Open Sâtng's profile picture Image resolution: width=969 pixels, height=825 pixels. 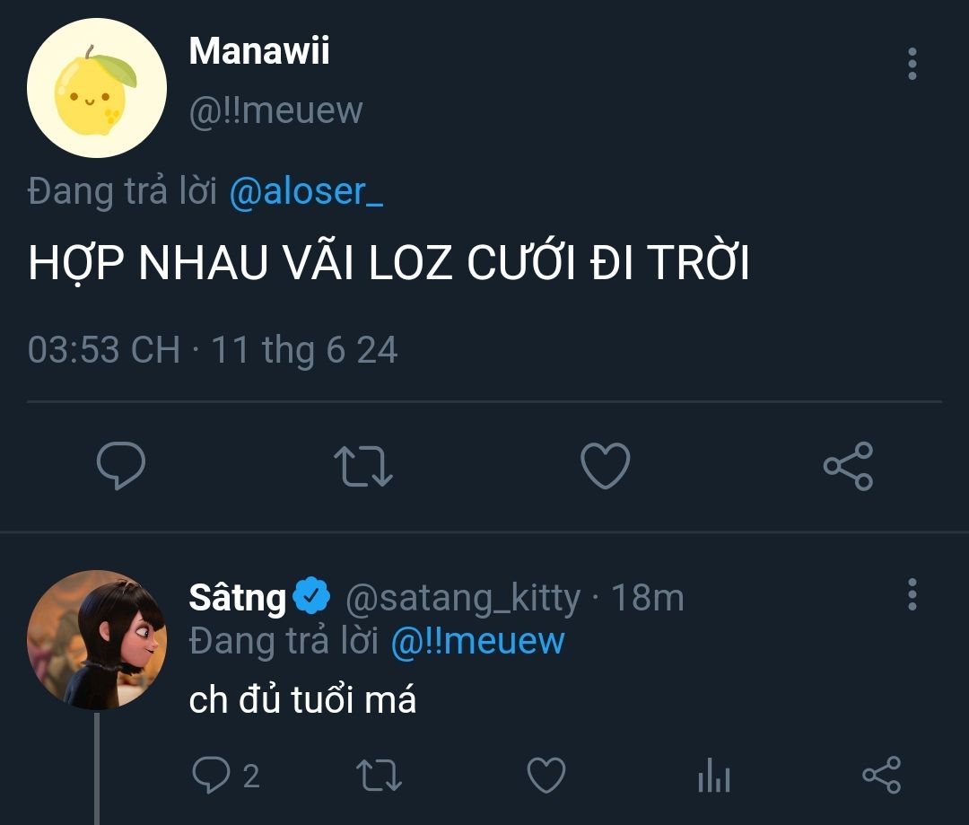click(97, 640)
